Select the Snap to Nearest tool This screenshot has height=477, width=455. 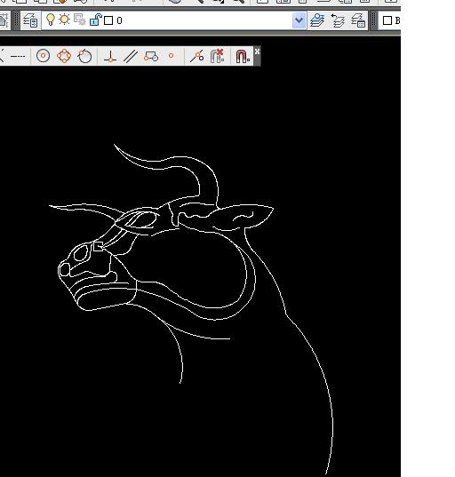197,56
